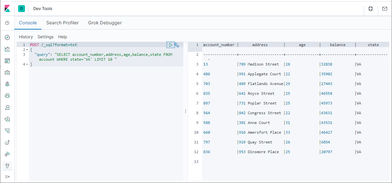
Task: Open Discover from the compass sidebar icon
Action: tap(7, 37)
